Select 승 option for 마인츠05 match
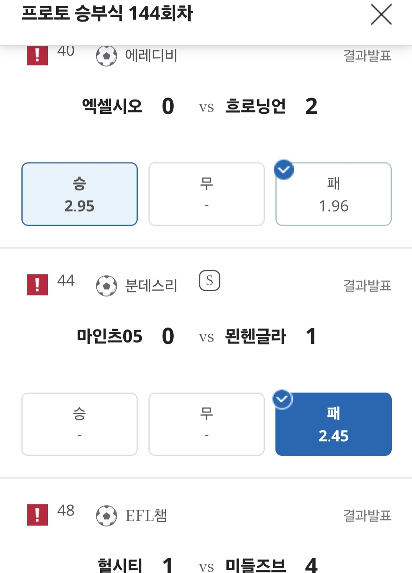 click(79, 424)
